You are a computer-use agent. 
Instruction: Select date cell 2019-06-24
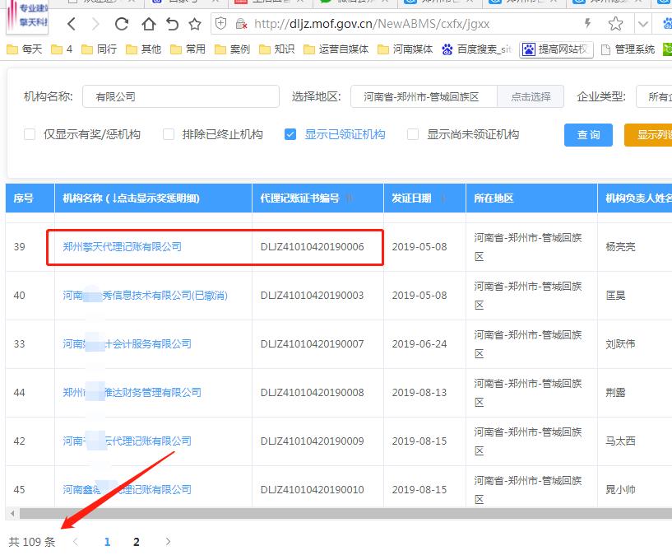[x=419, y=343]
